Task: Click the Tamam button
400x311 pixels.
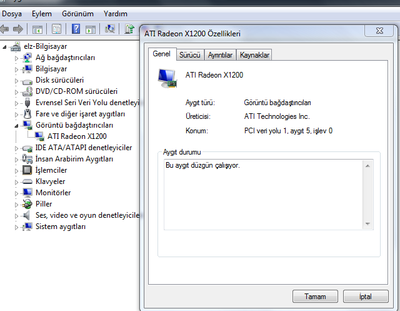Action: 315,296
